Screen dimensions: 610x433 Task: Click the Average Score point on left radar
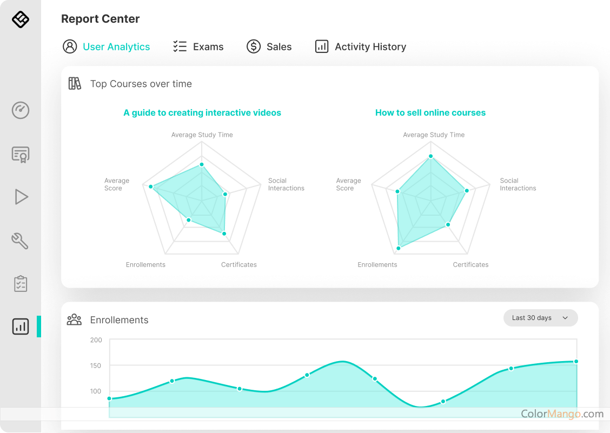coord(152,187)
